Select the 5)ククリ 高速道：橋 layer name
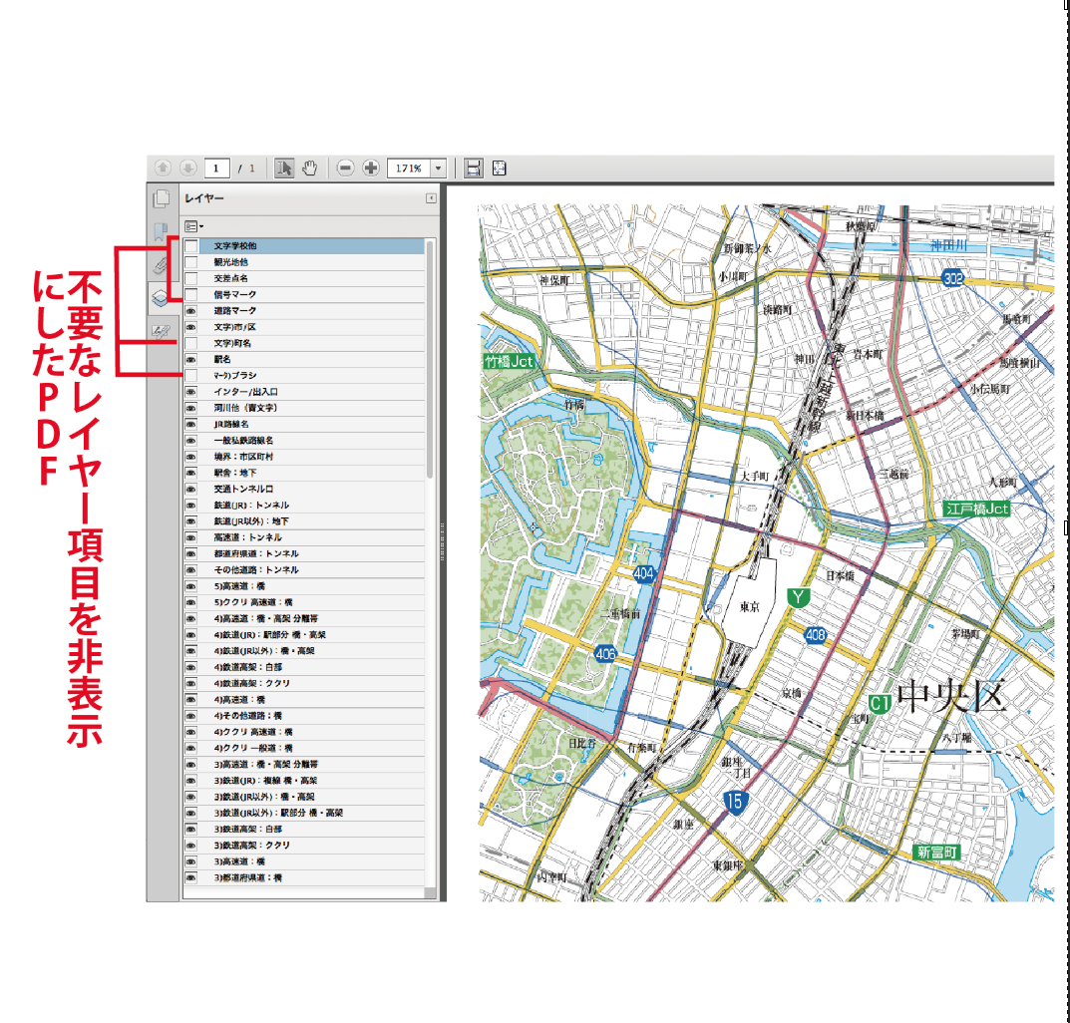 click(x=253, y=602)
